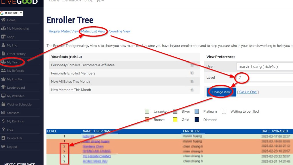
Task: Click the Webinar Schedule calendar icon
Action: point(3,104)
